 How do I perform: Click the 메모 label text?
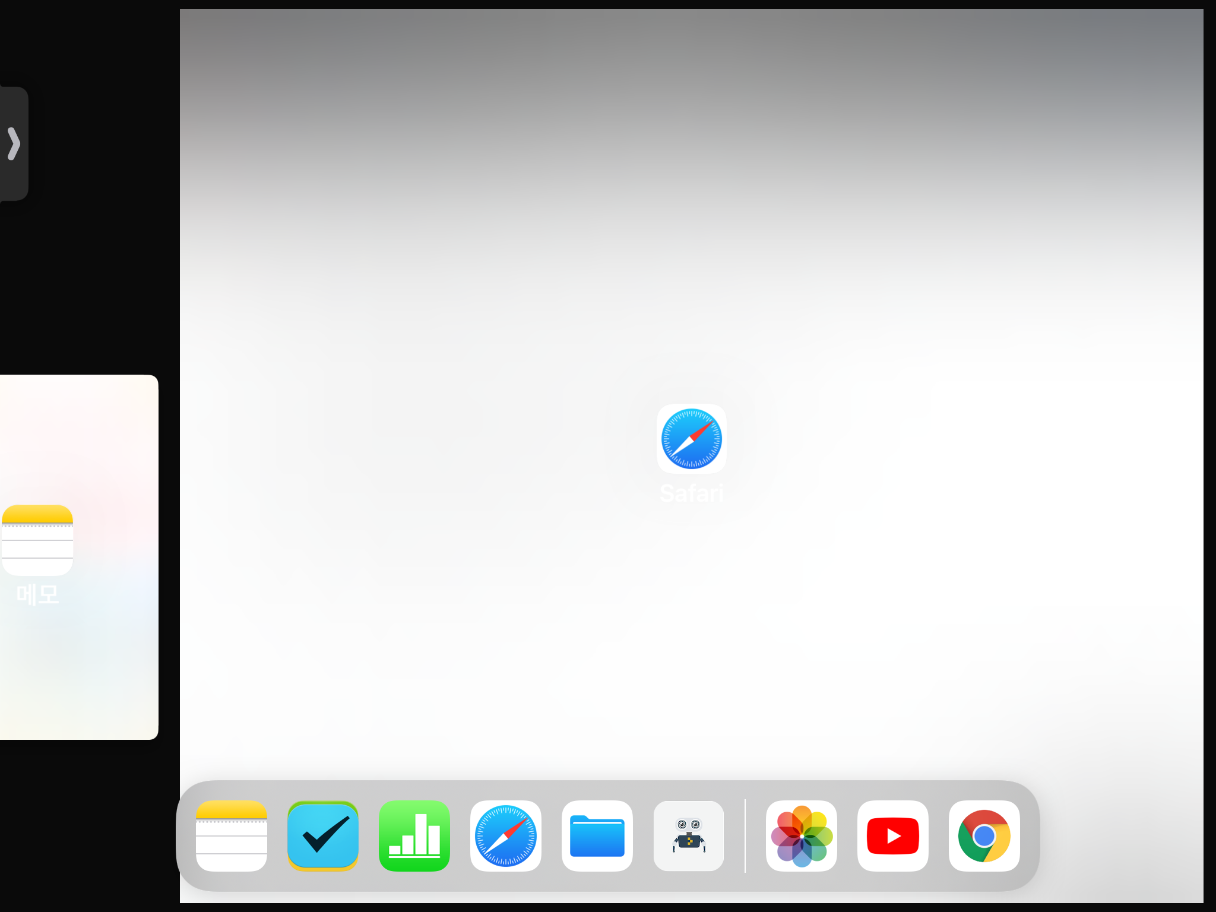37,594
